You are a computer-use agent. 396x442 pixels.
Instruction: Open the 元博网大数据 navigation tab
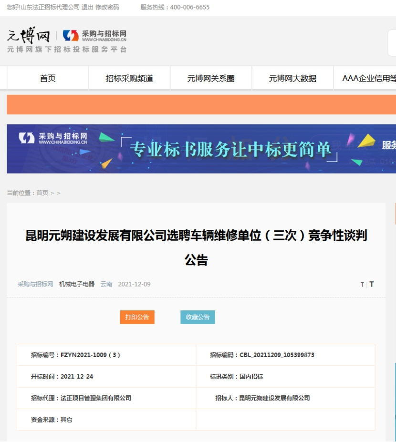click(292, 79)
